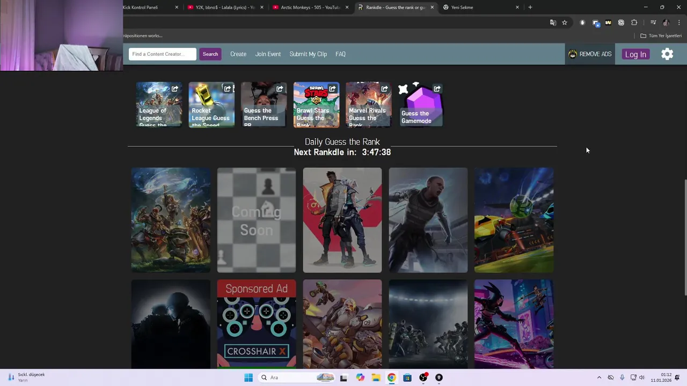This screenshot has height=386, width=687.
Task: Open the Guess the Gamemode card
Action: (x=421, y=105)
